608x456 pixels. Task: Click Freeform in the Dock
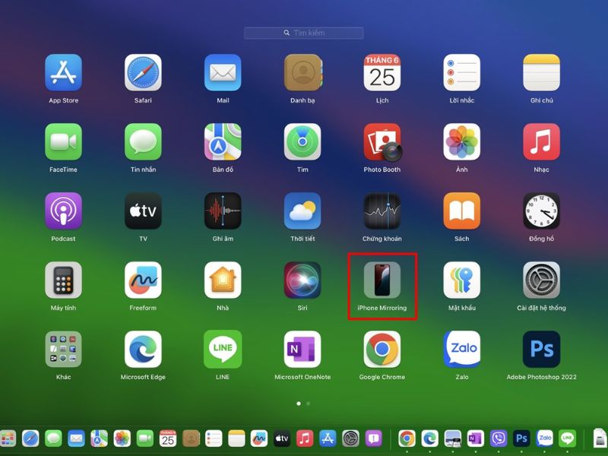(x=259, y=439)
